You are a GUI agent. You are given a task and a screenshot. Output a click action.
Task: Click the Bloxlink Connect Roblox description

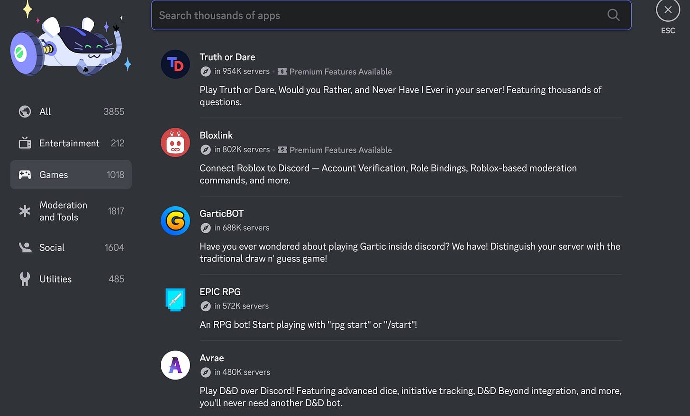[x=388, y=174]
